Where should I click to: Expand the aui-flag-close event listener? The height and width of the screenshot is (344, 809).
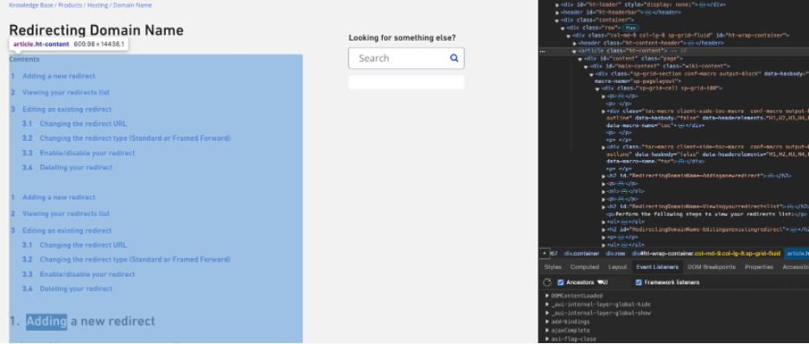click(x=547, y=339)
